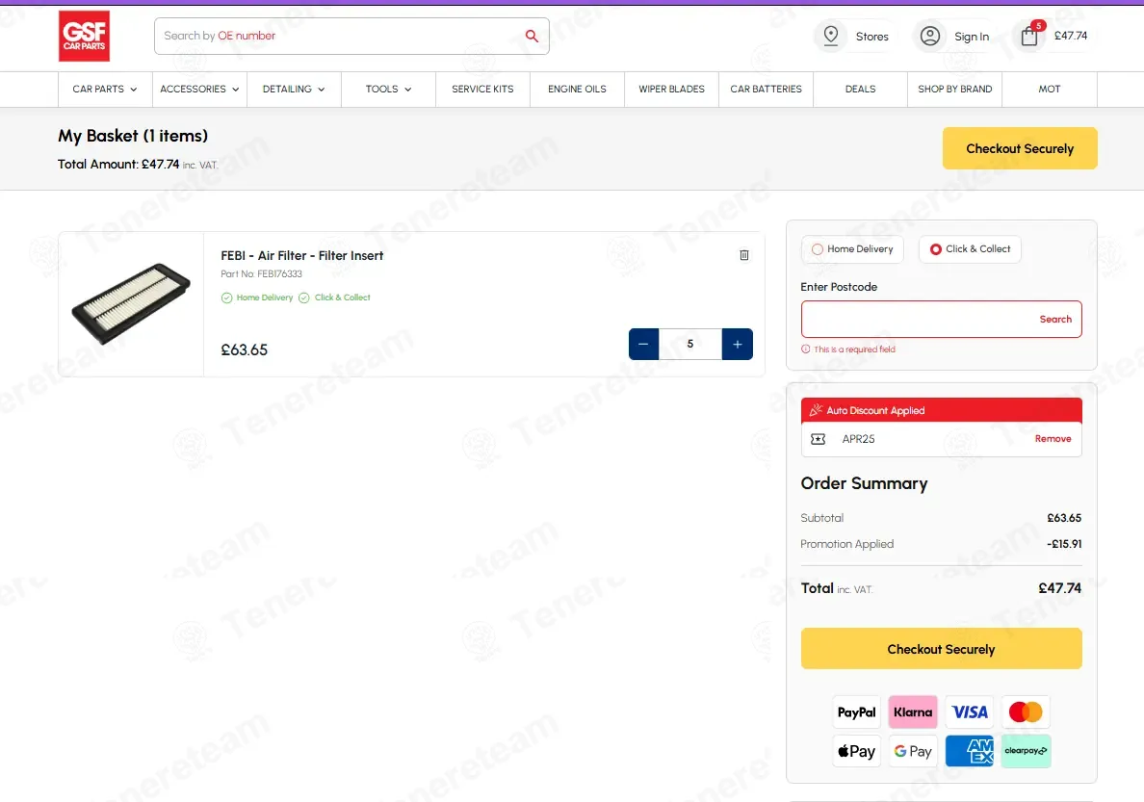Select the Mastercard payment icon
Viewport: 1144px width, 802px height.
1026,712
